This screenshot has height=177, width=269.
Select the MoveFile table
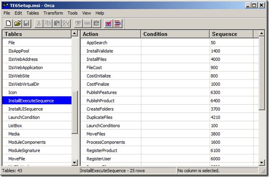pos(37,159)
